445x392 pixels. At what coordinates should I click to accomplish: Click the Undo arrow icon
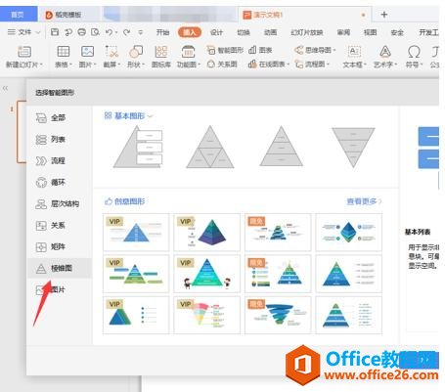109,32
